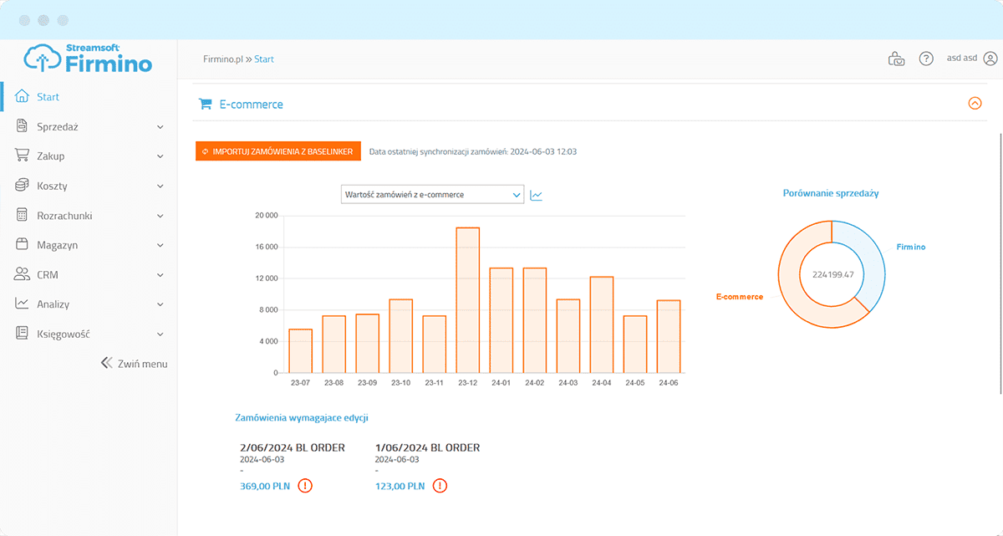Click the asd asd username
The height and width of the screenshot is (536, 1003).
[x=961, y=59]
